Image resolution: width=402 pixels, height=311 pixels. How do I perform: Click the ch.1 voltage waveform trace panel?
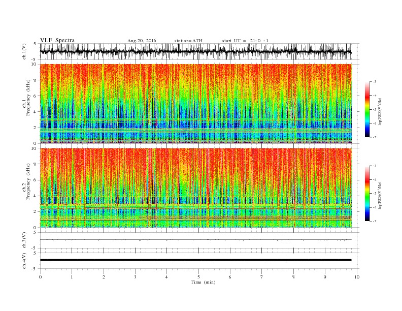(199, 51)
